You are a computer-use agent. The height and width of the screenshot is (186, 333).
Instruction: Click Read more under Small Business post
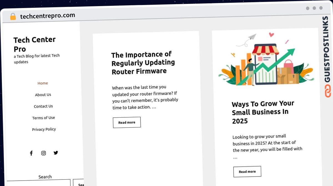(x=247, y=172)
